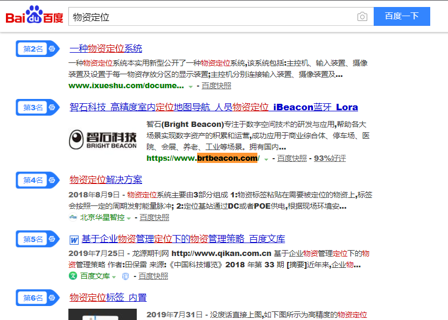The height and width of the screenshot is (320, 448).
Task: Click the snippet text 龙源期刊网 http://www.qikan.com.cn
Action: click(x=201, y=253)
